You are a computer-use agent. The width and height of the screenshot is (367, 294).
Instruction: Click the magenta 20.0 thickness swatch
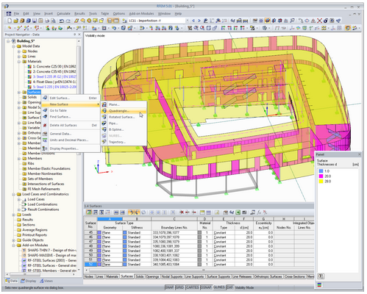point(321,176)
